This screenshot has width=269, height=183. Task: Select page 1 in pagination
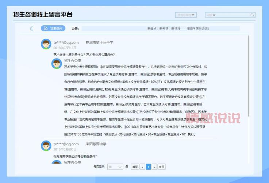point(148,167)
